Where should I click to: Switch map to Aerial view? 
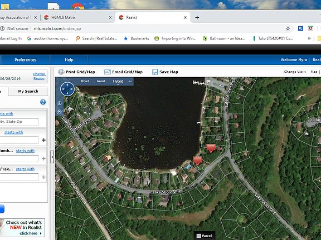coord(101,81)
